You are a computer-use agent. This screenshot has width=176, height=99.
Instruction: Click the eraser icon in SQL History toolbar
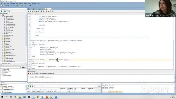(x=32, y=86)
